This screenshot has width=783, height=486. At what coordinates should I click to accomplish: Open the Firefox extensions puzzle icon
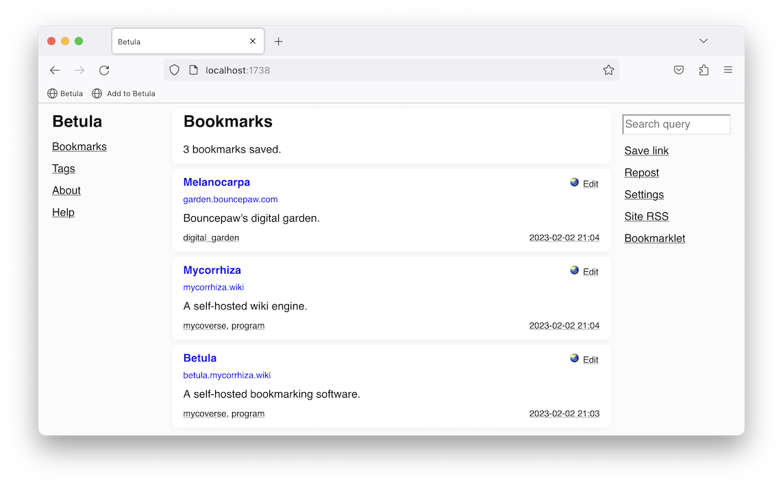(x=704, y=71)
